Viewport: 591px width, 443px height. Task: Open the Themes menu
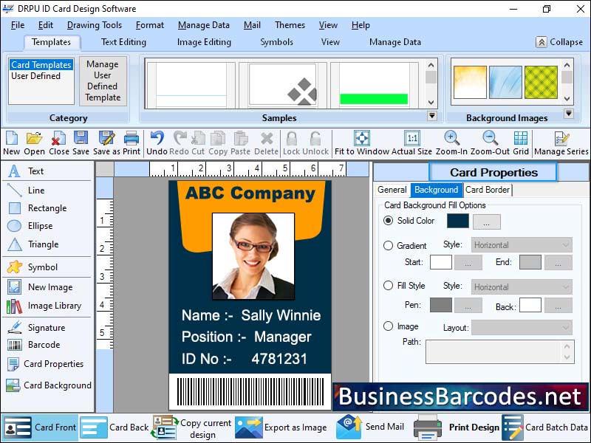(289, 24)
